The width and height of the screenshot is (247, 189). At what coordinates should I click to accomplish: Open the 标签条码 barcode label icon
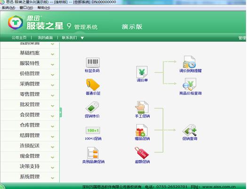93,63
